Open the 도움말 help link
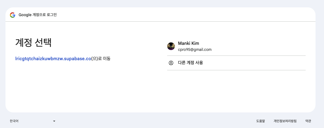The width and height of the screenshot is (324, 128). click(261, 121)
